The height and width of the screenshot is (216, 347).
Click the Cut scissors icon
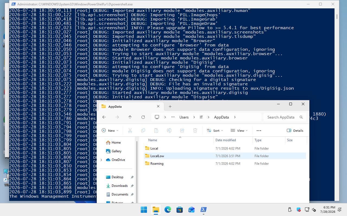pos(130,130)
